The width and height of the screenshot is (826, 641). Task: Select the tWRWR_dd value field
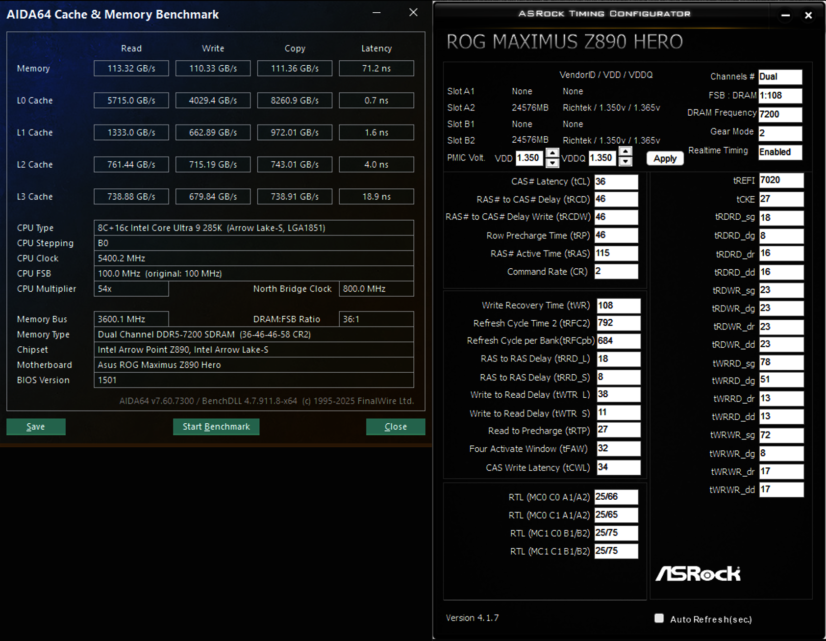click(x=781, y=489)
